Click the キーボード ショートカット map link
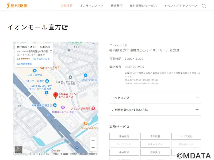 (40, 154)
